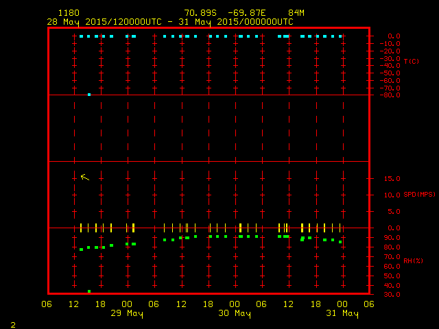Click the SPD(MPS) axis label
This screenshot has width=439, height=329.
point(419,195)
